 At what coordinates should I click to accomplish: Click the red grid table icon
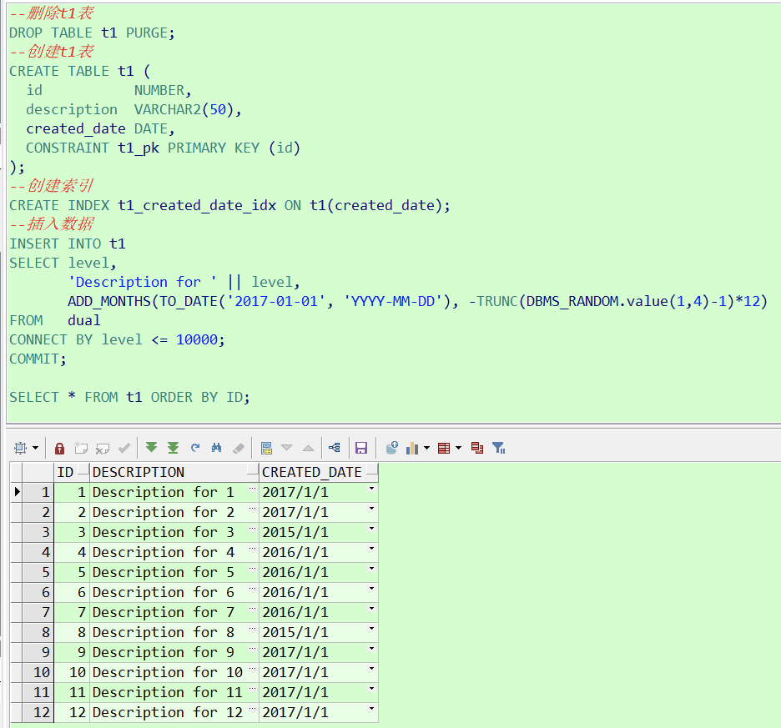tap(444, 448)
